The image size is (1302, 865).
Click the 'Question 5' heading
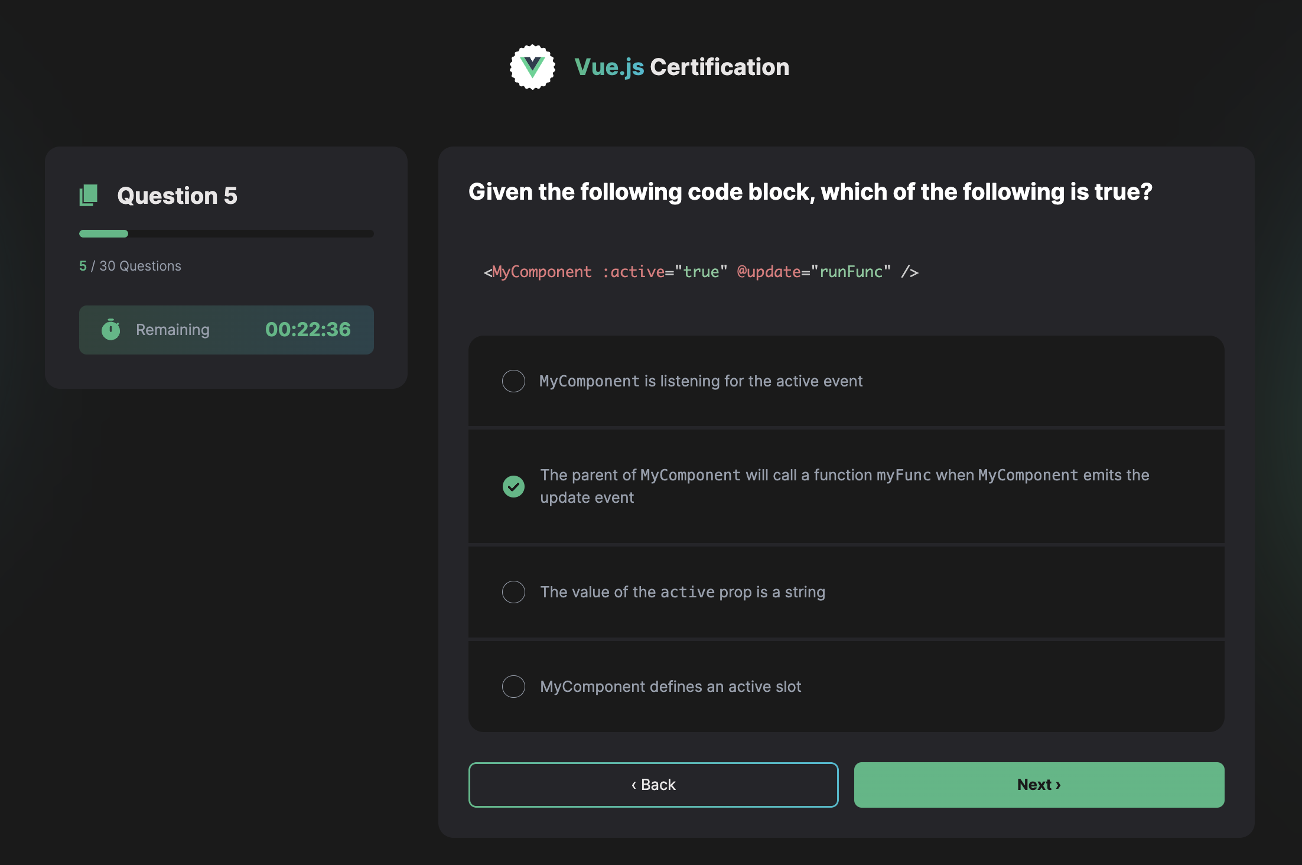[177, 196]
